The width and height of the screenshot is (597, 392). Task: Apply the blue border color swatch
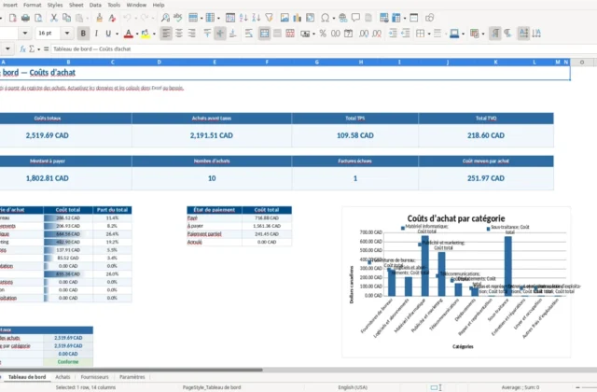pos(454,34)
